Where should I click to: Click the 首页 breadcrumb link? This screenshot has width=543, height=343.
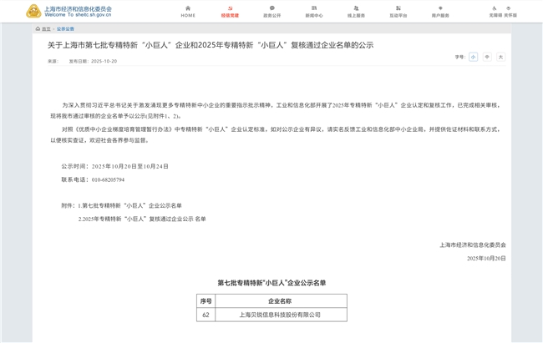click(x=45, y=28)
